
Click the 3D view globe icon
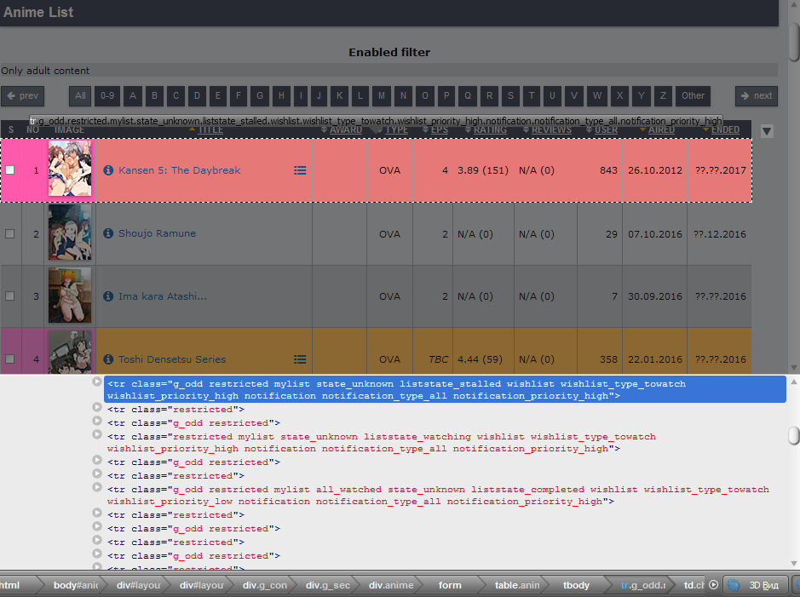point(733,585)
